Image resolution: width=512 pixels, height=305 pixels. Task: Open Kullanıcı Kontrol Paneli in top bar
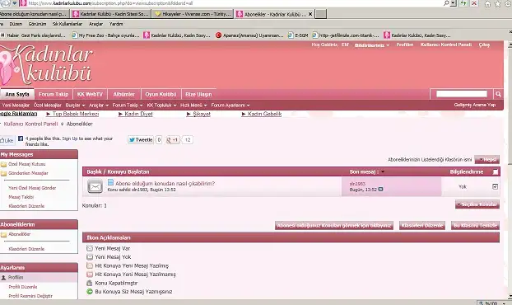point(446,45)
